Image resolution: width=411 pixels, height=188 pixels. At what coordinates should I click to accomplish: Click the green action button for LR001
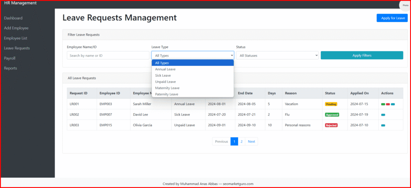[x=383, y=104]
